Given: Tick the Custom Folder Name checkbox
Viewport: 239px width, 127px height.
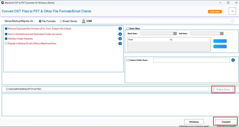Looking at the screenshot, I should 127,60.
